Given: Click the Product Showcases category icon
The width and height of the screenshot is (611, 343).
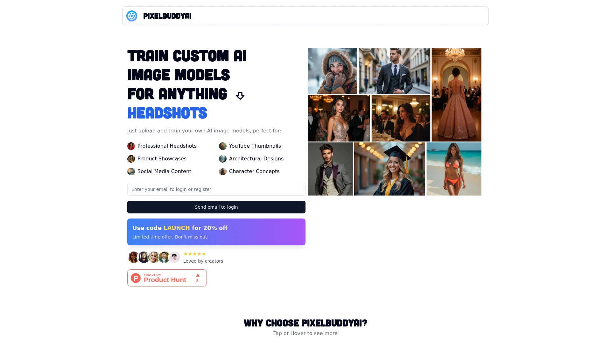Looking at the screenshot, I should [x=131, y=159].
